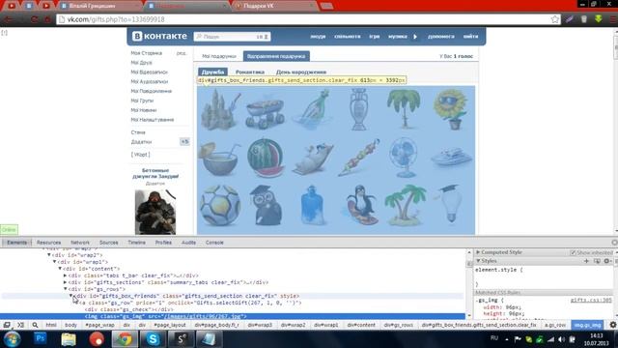Image resolution: width=618 pixels, height=348 pixels.
Task: Bookmark page with the star icon
Action: tap(555, 19)
